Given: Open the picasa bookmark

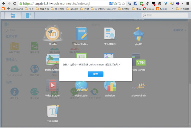Looking at the screenshot, I should click(x=148, y=9).
